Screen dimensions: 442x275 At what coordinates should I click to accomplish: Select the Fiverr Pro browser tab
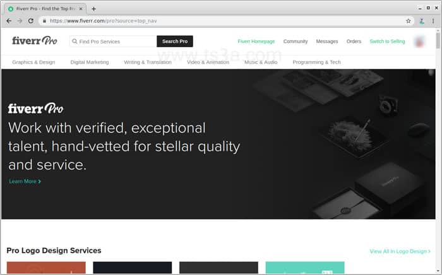tap(45, 9)
